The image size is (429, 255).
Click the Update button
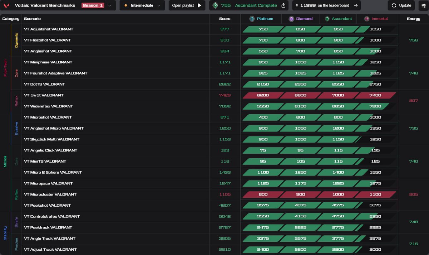(401, 5)
